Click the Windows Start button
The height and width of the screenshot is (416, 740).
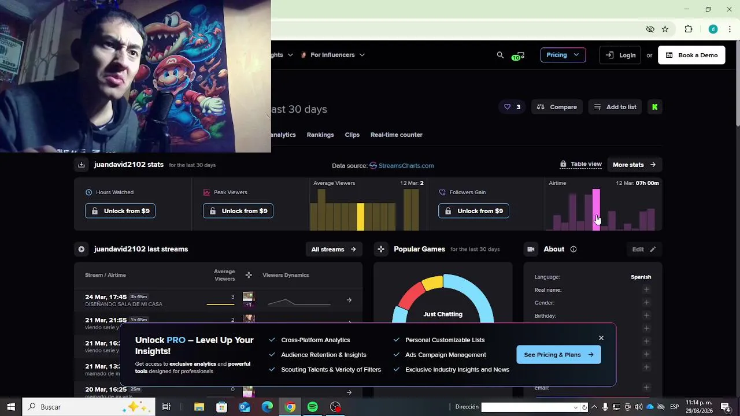coord(11,407)
